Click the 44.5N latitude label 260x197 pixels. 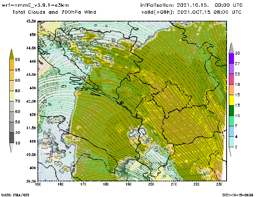coord(31,48)
